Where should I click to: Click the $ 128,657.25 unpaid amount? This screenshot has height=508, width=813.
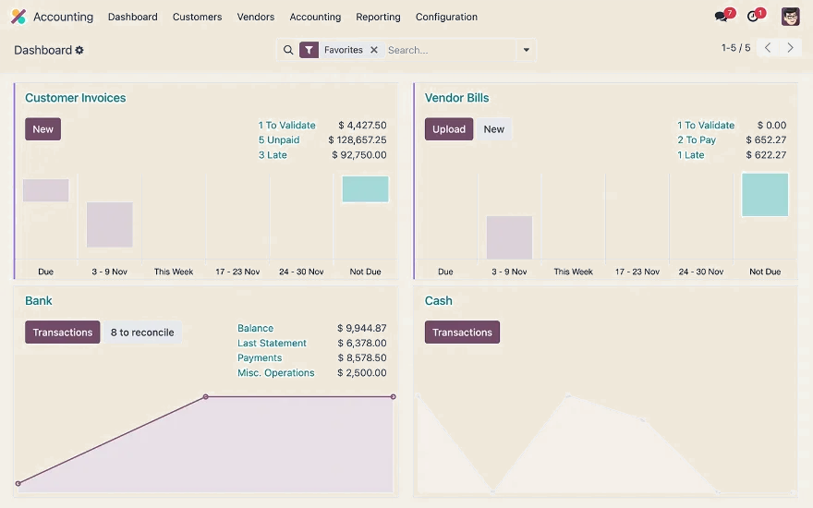click(x=358, y=140)
